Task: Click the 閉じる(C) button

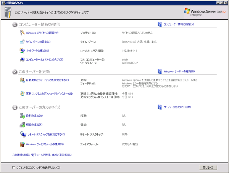Action: click(208, 167)
